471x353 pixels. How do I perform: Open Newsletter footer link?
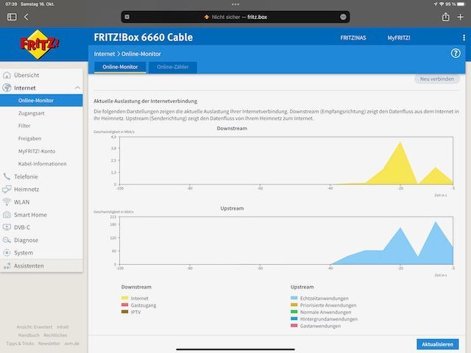pos(49,343)
